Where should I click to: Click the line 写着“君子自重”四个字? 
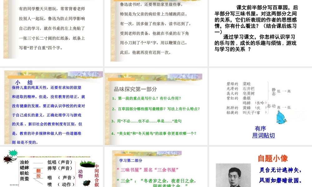coord(41,48)
